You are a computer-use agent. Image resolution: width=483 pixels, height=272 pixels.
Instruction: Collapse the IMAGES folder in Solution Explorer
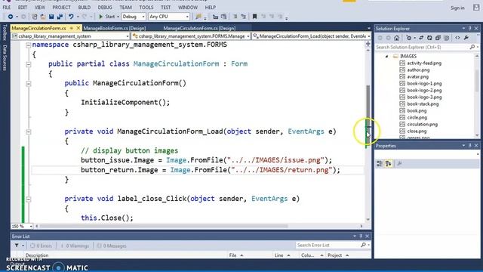click(386, 56)
